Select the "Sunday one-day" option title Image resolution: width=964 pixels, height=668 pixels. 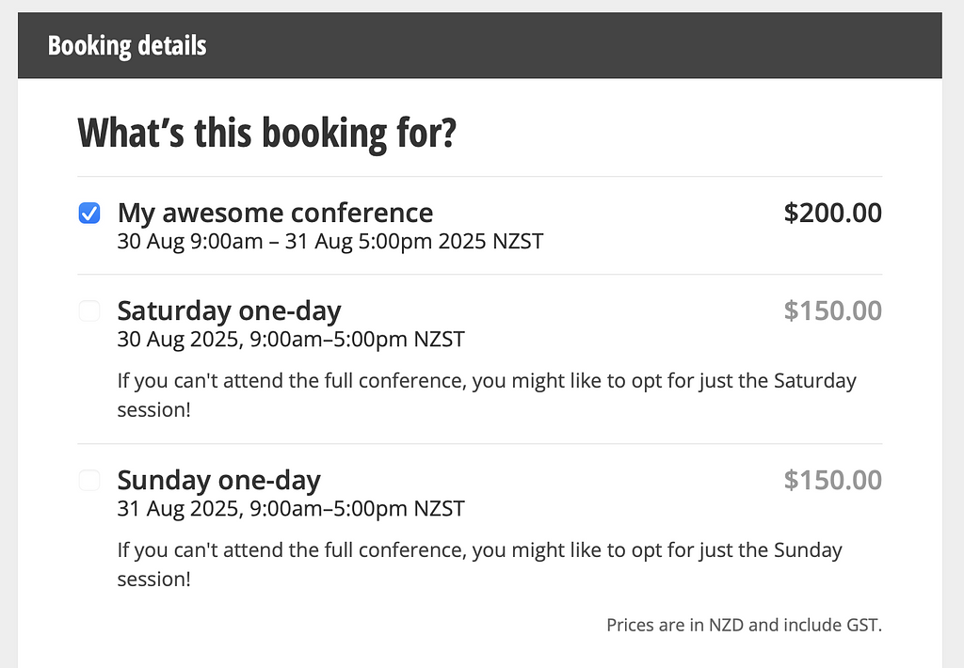218,480
